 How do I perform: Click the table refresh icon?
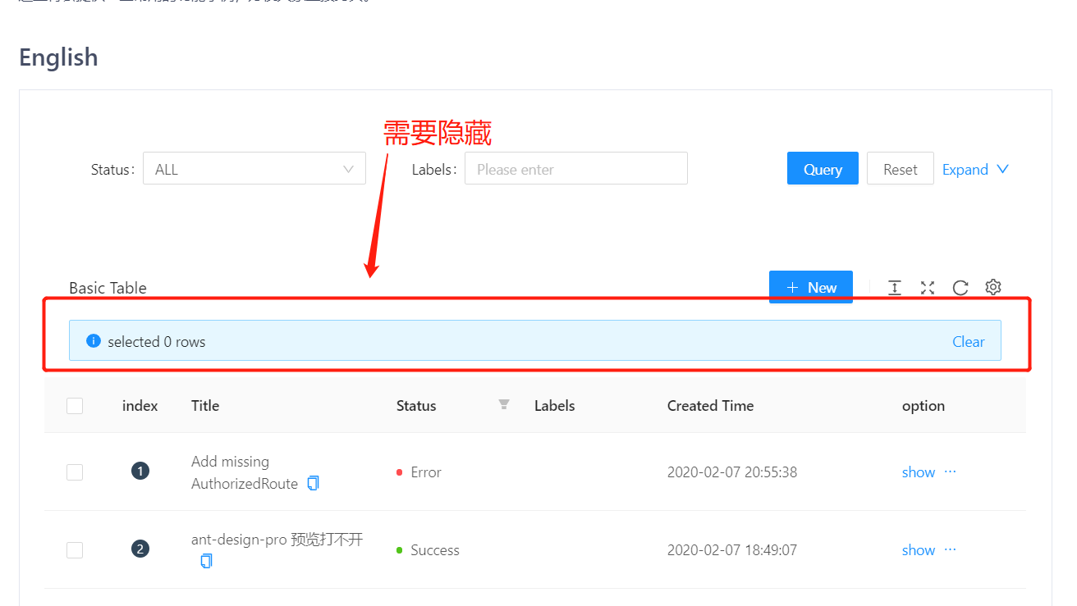pos(960,287)
